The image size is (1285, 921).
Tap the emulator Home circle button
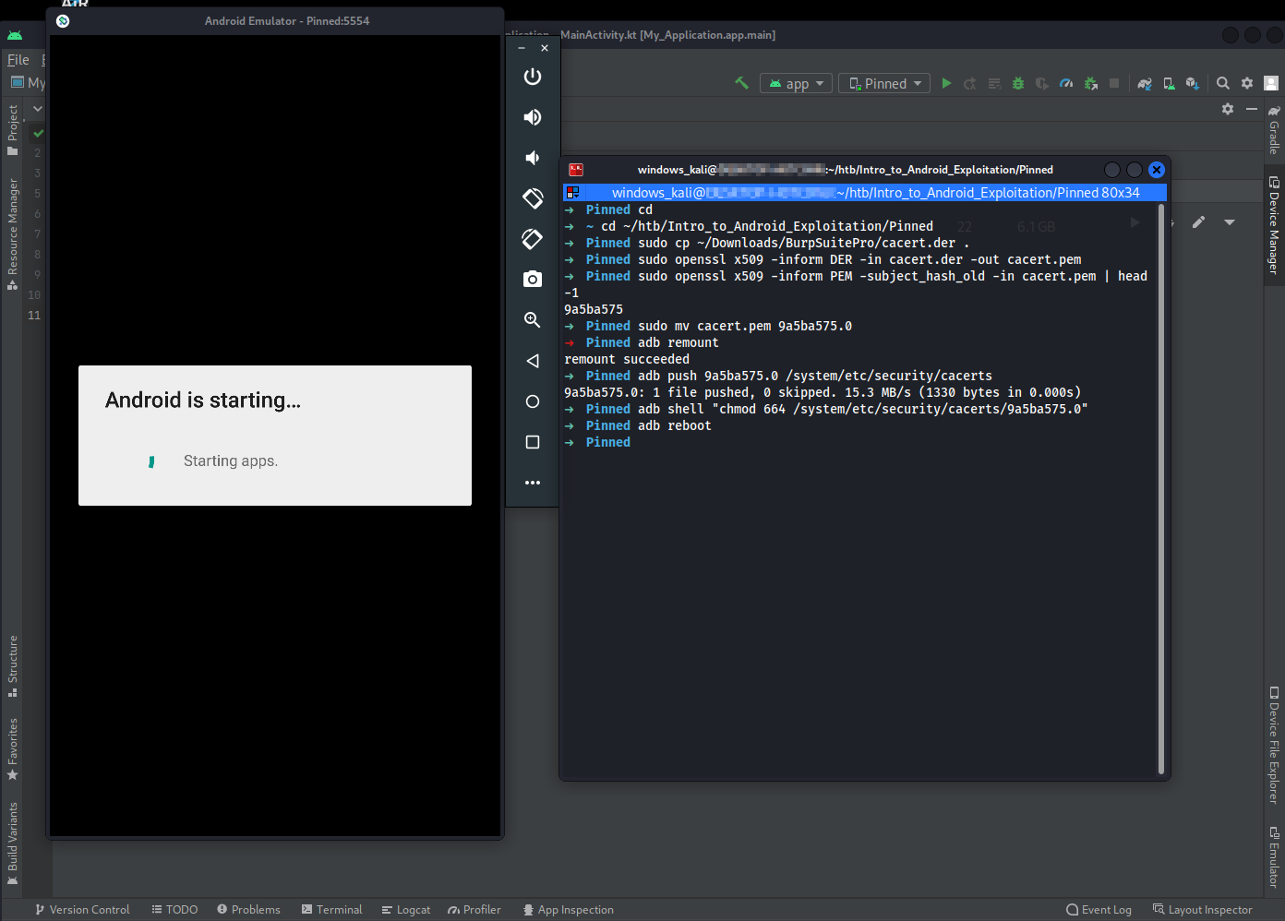pyautogui.click(x=533, y=401)
